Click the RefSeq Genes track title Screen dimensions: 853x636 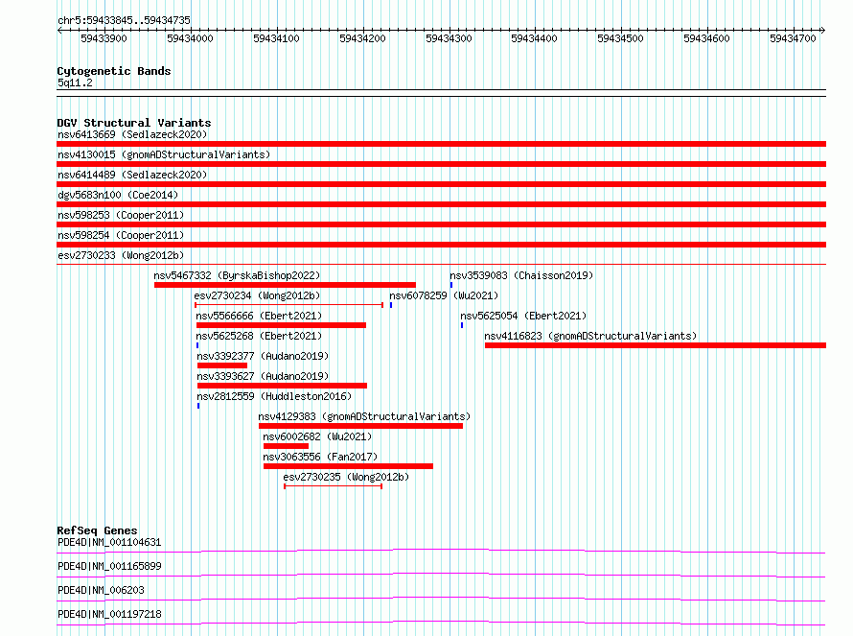(97, 530)
